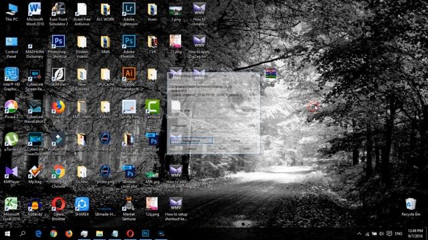Select the MADHURA Dictionary shortcut

pyautogui.click(x=35, y=49)
